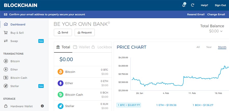This screenshot has height=111, width=229.
Task: Click the Bitcoin Cash 0 BCH balance row
Action: click(x=83, y=95)
